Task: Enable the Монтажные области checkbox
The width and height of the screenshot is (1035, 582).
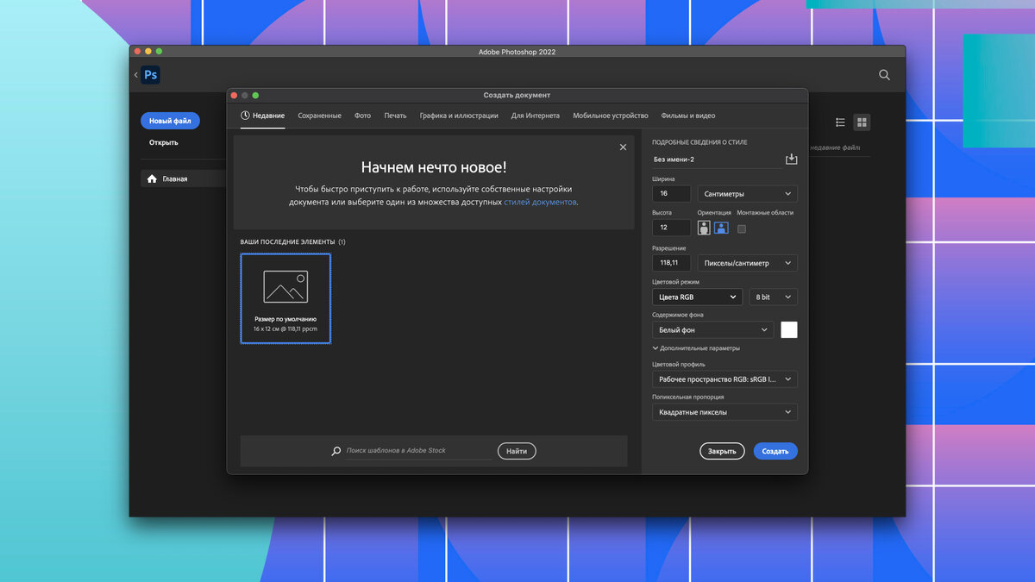Action: pos(742,228)
